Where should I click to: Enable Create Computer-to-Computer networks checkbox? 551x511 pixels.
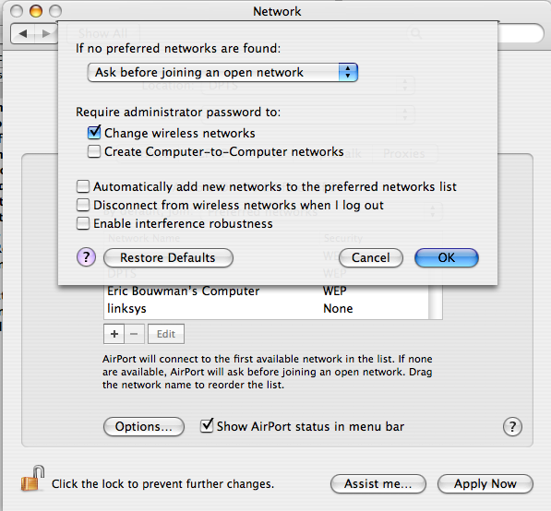click(94, 151)
